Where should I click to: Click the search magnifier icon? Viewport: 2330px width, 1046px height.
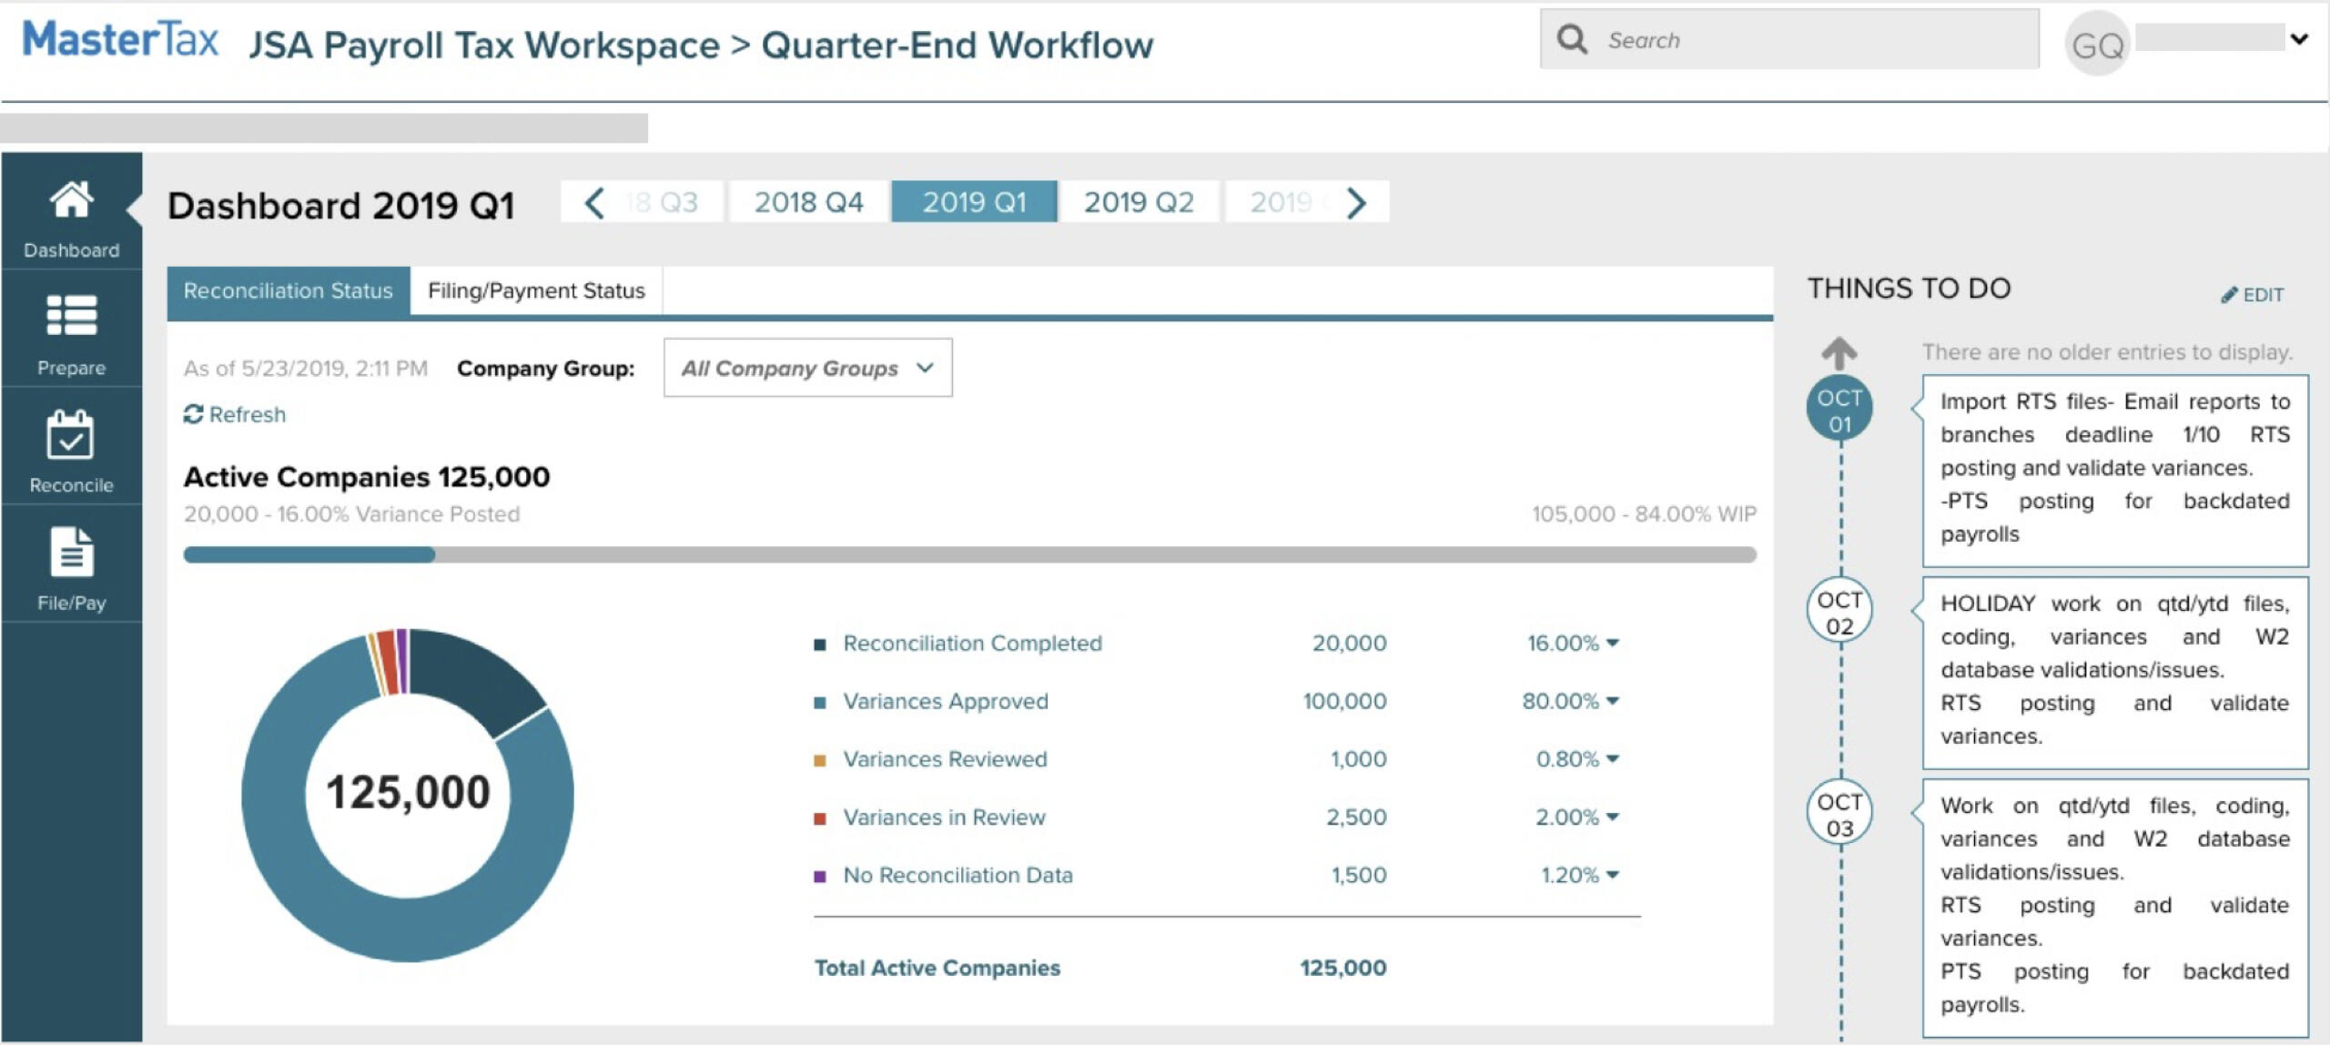1572,39
